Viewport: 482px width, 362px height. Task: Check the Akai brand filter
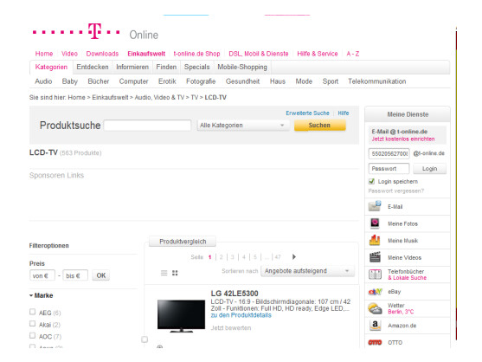tap(33, 324)
